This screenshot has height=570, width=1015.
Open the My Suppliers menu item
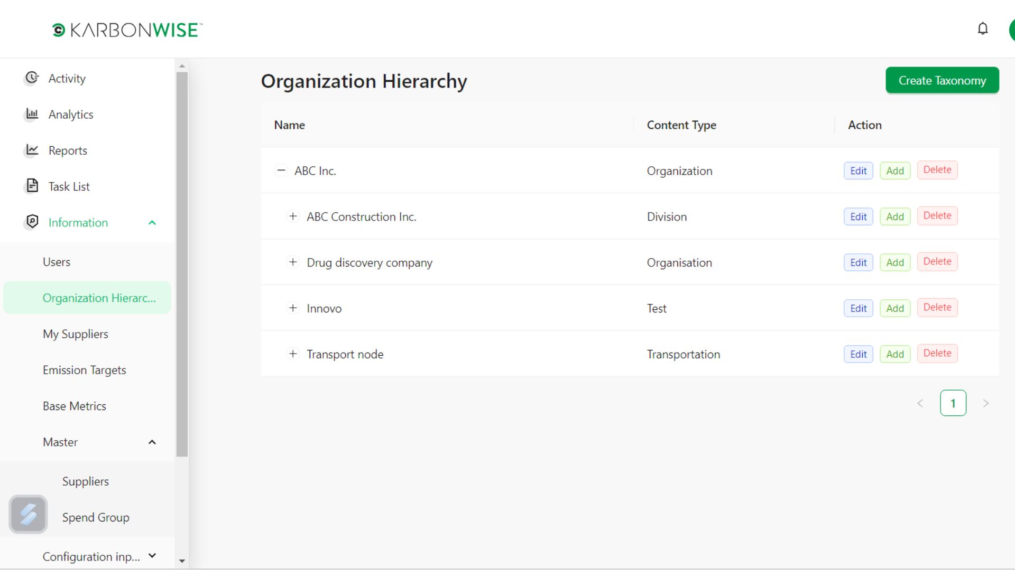coord(76,334)
